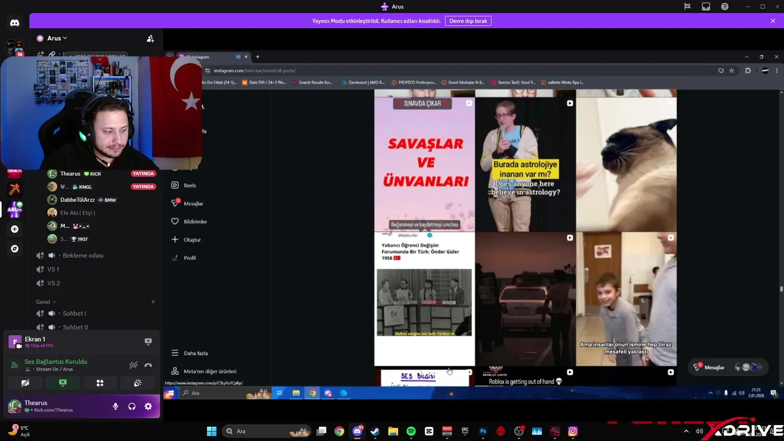Toggle screen share green button
Viewport: 784px width, 441px height.
[x=62, y=383]
